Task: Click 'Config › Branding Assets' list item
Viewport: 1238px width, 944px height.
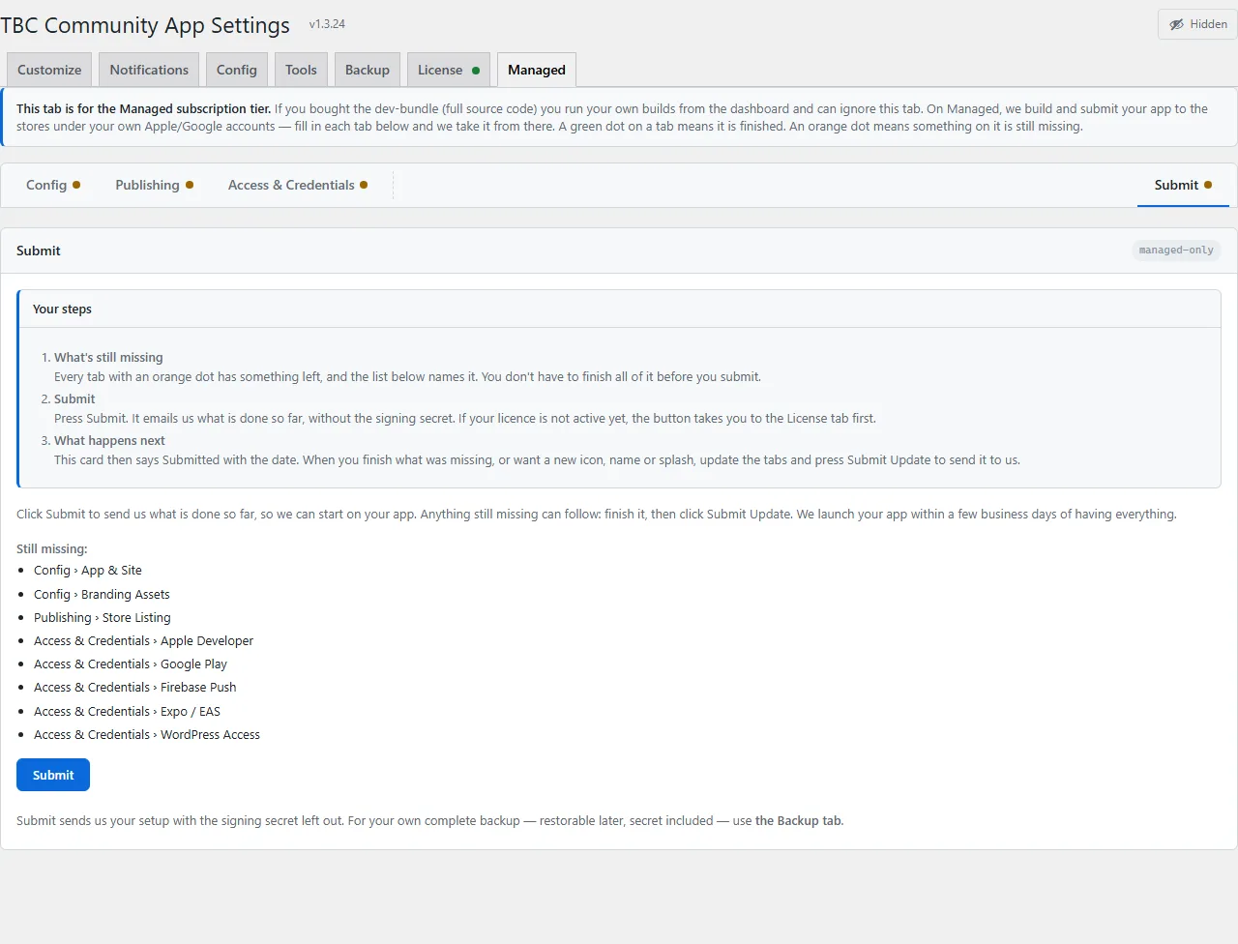Action: coord(102,594)
